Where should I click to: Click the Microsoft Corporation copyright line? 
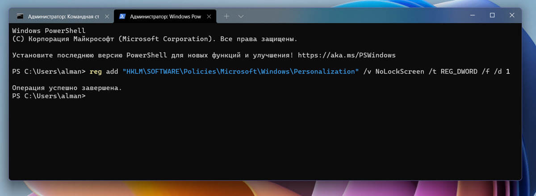155,39
